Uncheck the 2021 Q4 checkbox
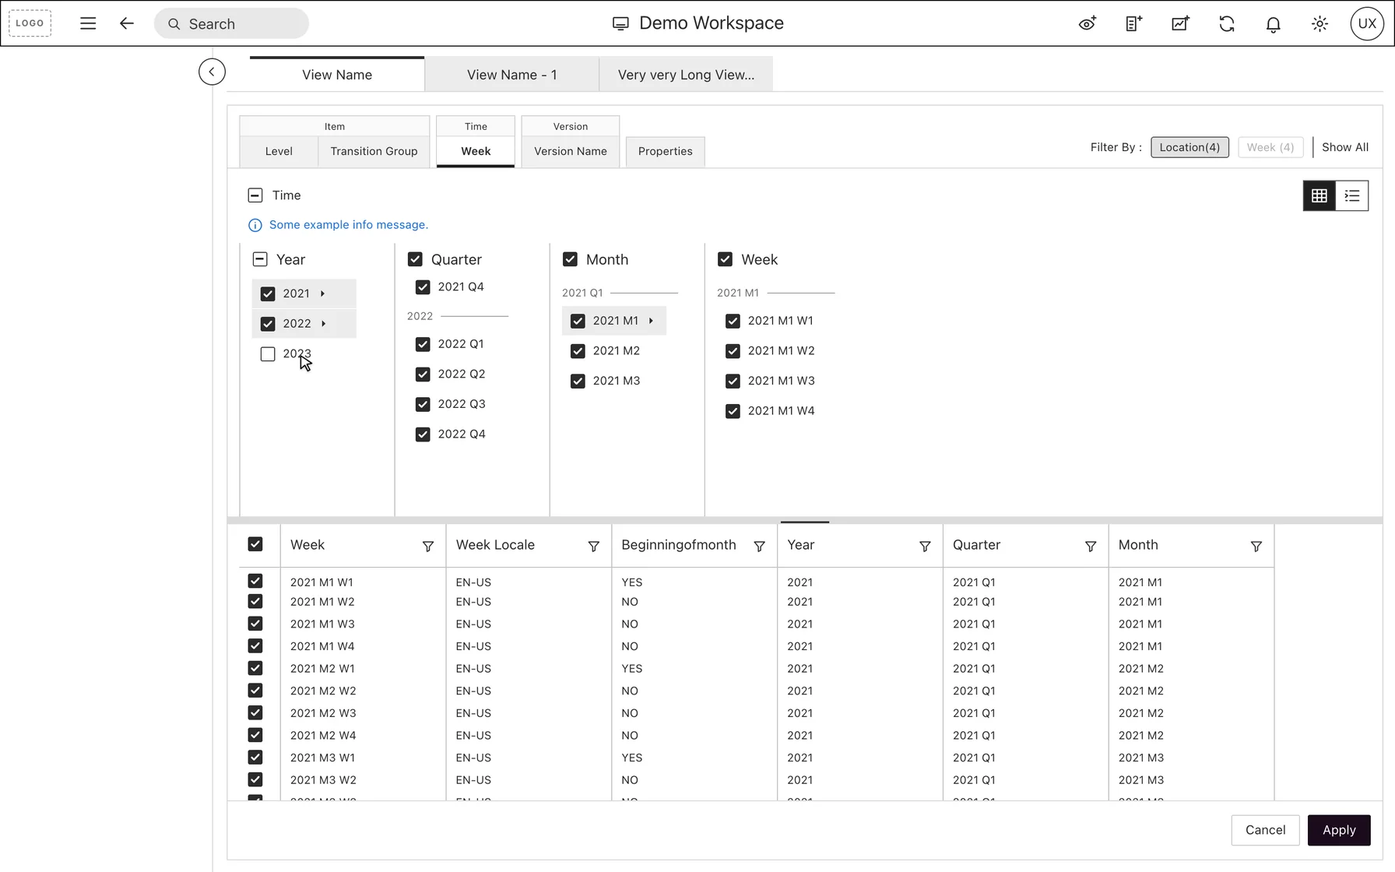 point(423,287)
